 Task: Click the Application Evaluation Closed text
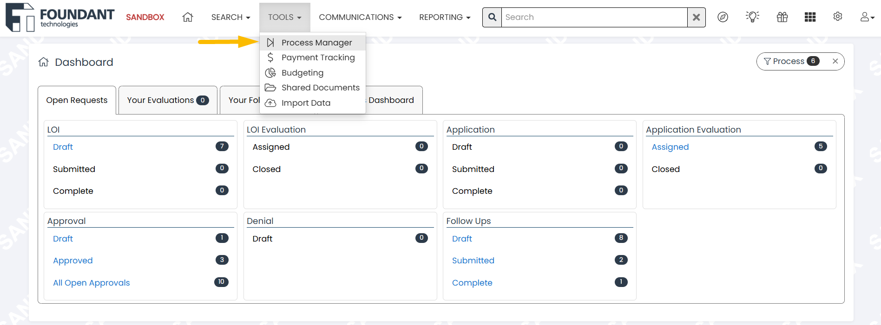tap(665, 169)
